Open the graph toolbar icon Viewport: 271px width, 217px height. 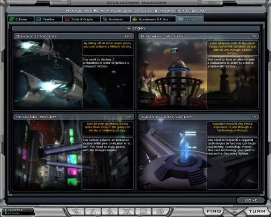tap(144, 212)
